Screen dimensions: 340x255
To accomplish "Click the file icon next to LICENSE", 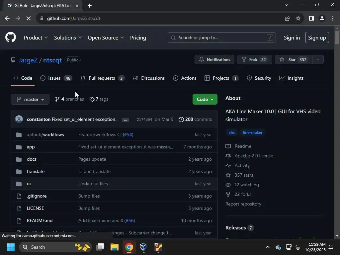I will point(19,209).
